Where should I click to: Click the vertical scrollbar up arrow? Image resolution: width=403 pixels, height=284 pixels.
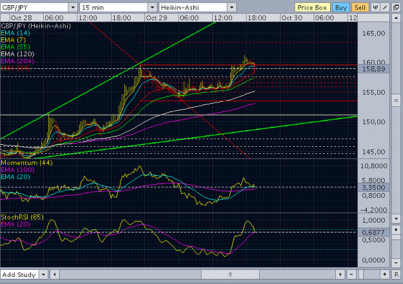pos(396,18)
